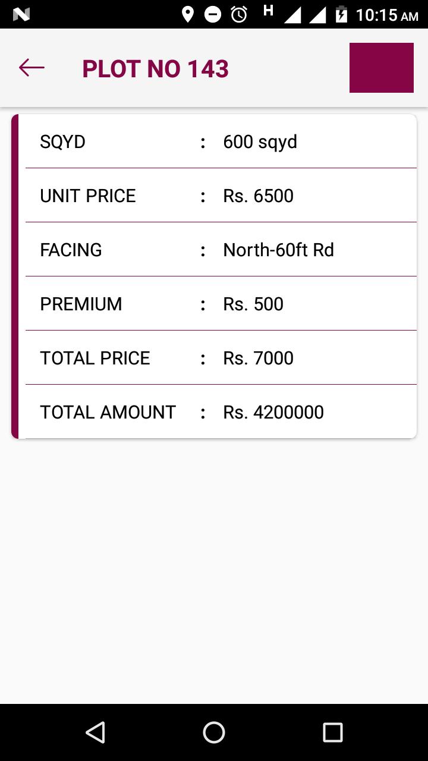Select the PLOT NO 143 title
This screenshot has height=761, width=428.
[155, 69]
